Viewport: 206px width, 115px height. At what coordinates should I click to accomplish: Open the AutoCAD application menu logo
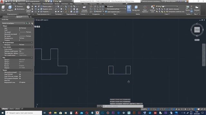pyautogui.click(x=2, y=2)
